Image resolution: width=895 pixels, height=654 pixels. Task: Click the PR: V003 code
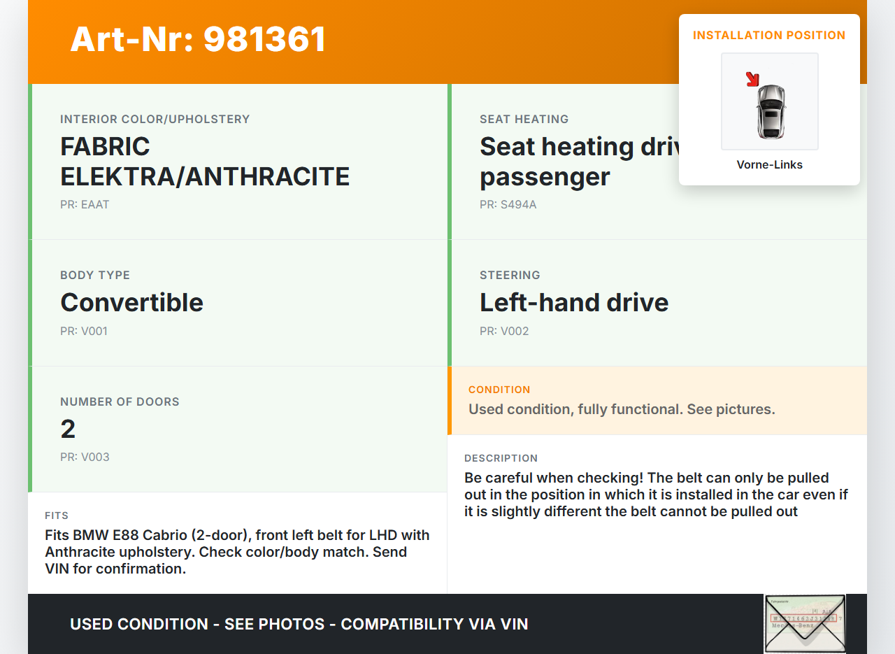(85, 457)
